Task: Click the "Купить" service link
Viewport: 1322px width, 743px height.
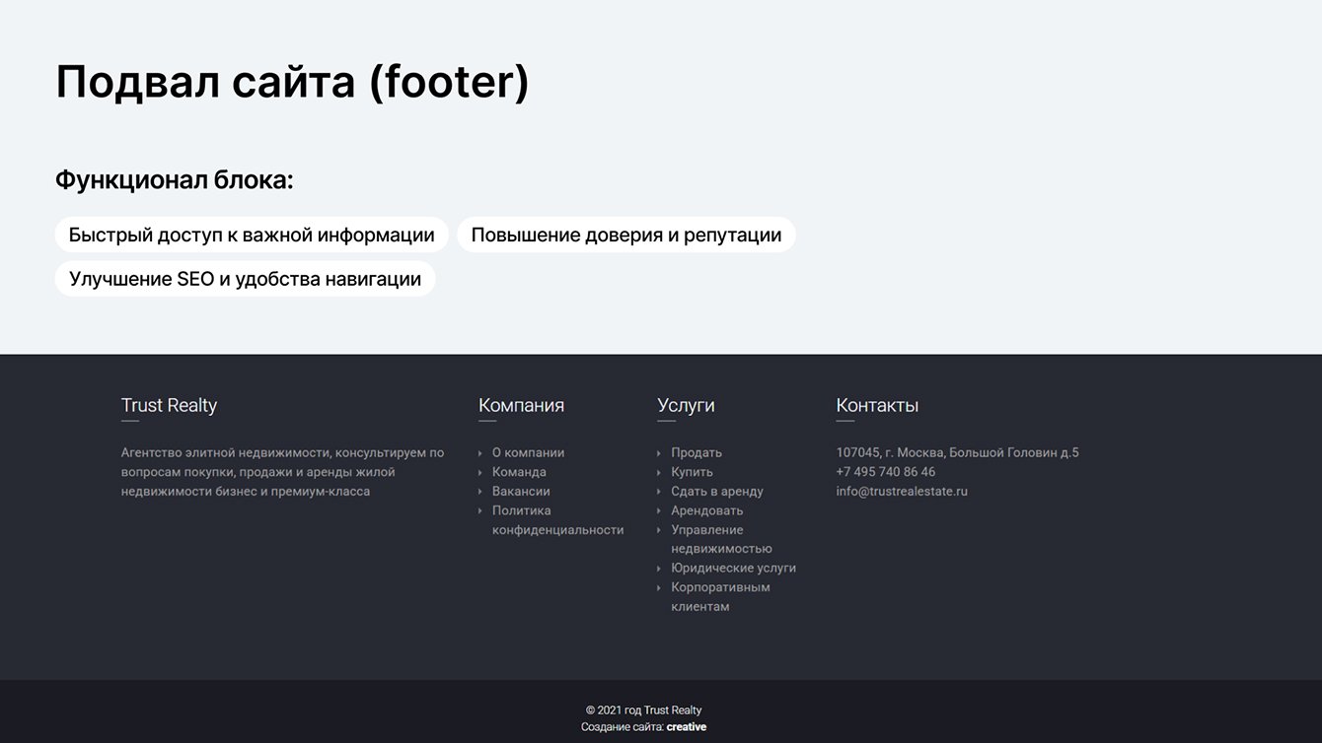Action: [x=692, y=472]
